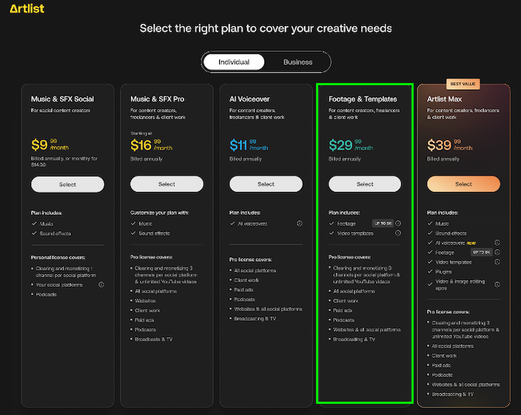This screenshot has width=521, height=415.
Task: Click the $9.99/month price
Action: [50, 145]
